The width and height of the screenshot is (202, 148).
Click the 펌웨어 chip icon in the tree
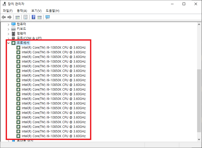tap(13, 34)
